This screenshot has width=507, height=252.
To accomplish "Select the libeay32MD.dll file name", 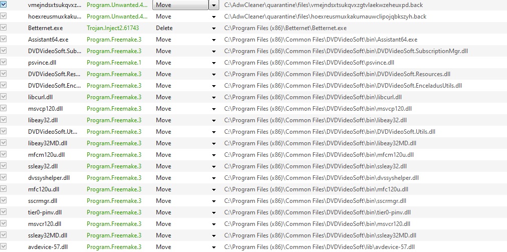I will click(x=49, y=143).
